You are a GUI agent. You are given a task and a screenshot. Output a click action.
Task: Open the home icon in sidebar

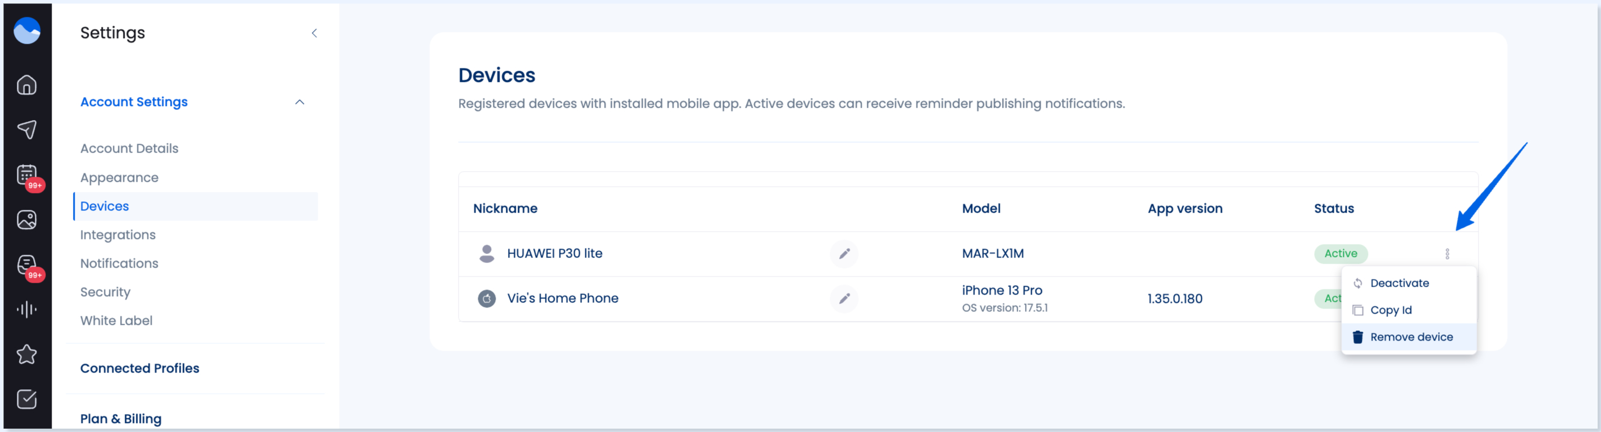pyautogui.click(x=27, y=85)
